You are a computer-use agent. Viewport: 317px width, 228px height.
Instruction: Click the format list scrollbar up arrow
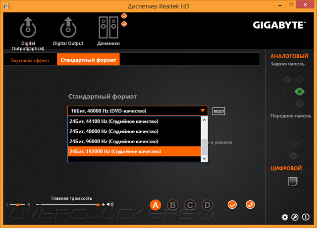pyautogui.click(x=204, y=120)
